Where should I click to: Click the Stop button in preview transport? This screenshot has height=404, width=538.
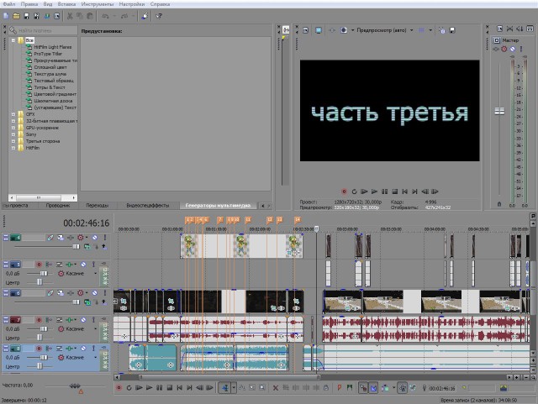(x=395, y=192)
